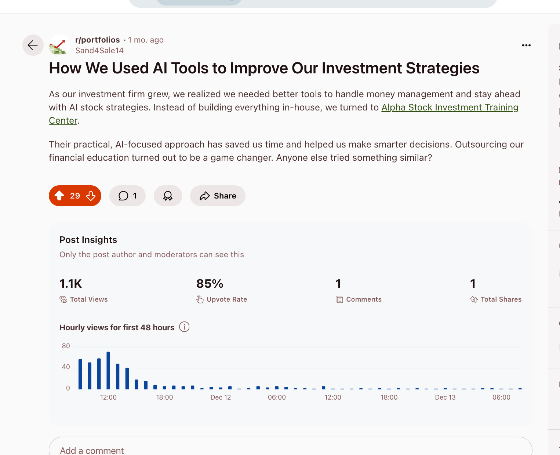
Task: Open the post's three-dot options menu
Action: point(526,45)
